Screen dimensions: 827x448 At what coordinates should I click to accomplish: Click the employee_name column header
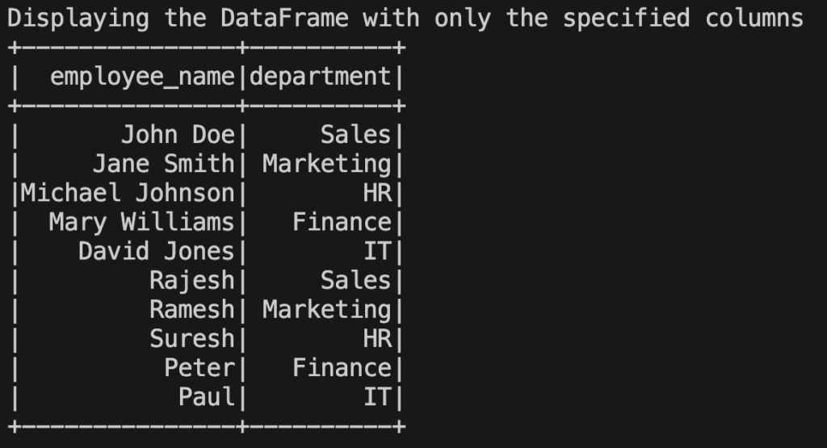click(142, 77)
